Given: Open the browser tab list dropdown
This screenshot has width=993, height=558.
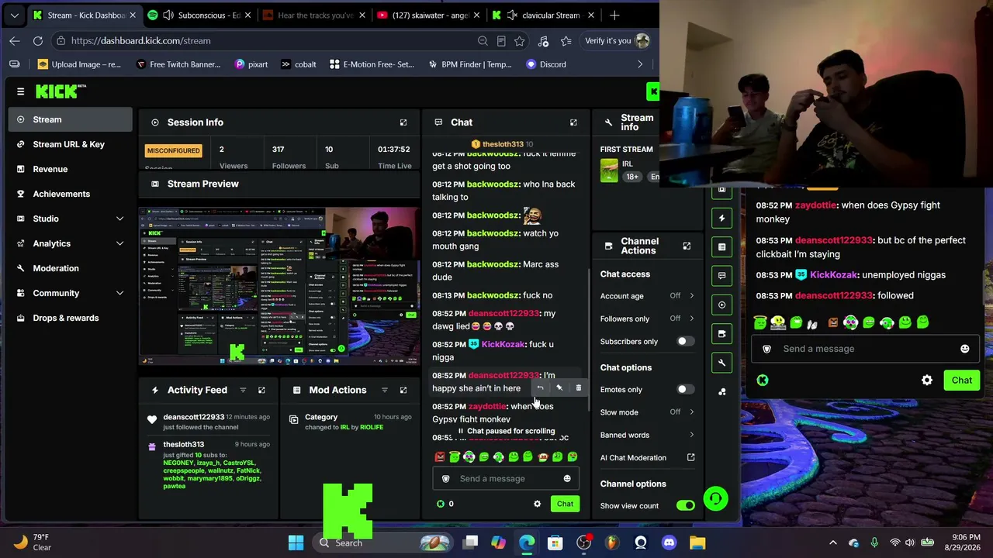Looking at the screenshot, I should click(x=14, y=15).
